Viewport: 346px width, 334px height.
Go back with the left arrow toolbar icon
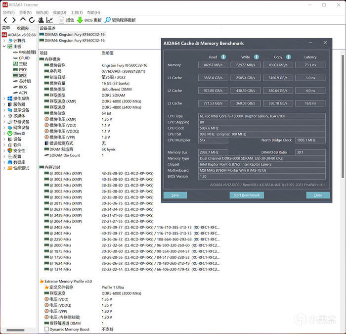tap(5, 20)
